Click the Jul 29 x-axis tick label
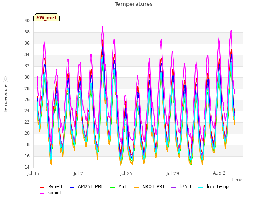268x201 pixels. pos(173,173)
